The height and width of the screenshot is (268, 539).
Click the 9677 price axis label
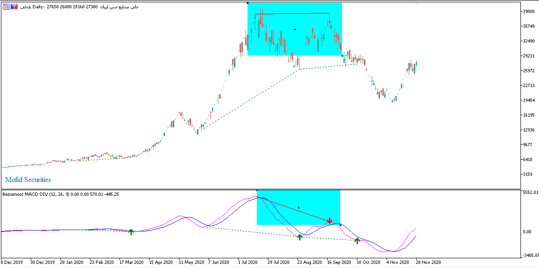point(528,144)
